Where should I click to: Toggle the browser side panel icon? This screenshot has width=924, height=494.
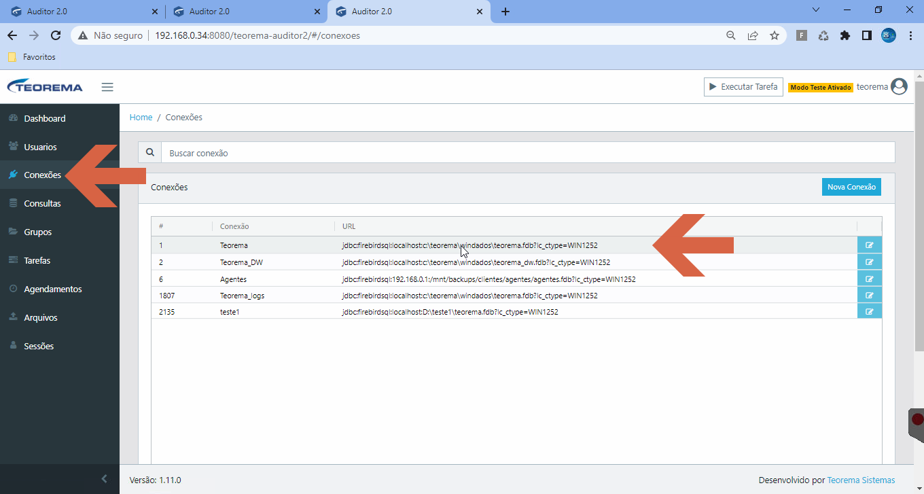pyautogui.click(x=867, y=35)
